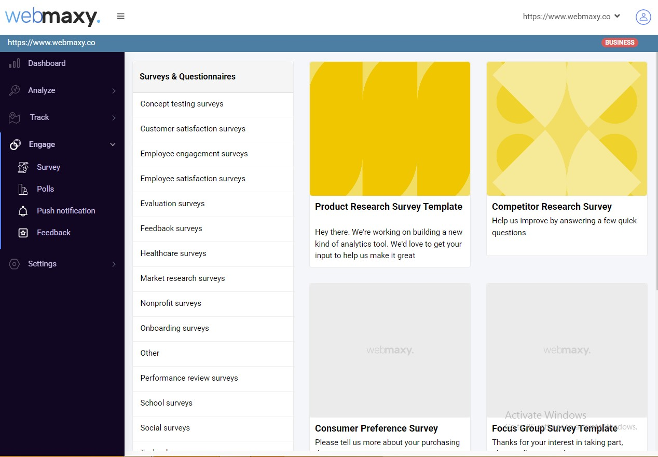Viewport: 658px width, 457px height.
Task: Click the Settings hexagon icon
Action: (15, 264)
